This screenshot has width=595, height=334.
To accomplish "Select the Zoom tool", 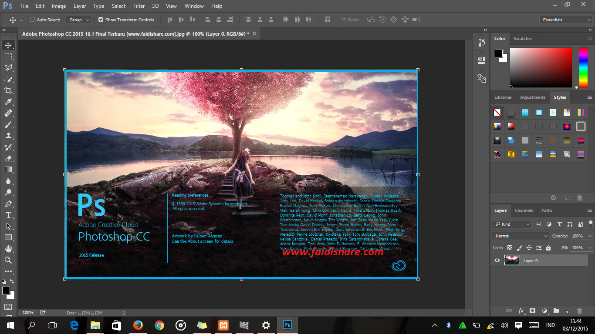I will coord(8,260).
